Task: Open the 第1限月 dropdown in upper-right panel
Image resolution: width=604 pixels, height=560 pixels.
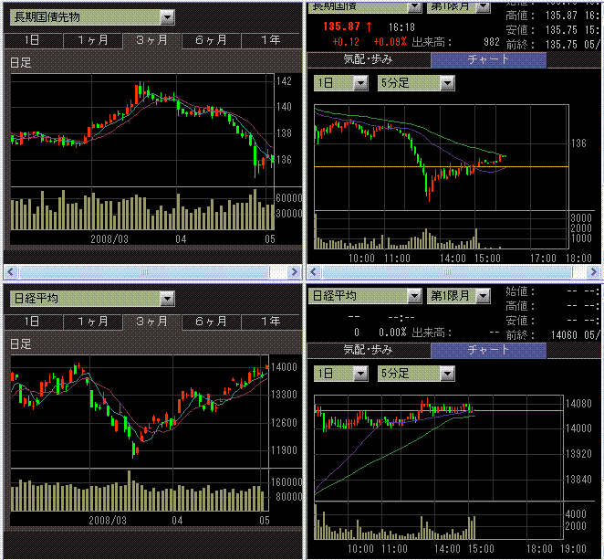Action: [458, 7]
